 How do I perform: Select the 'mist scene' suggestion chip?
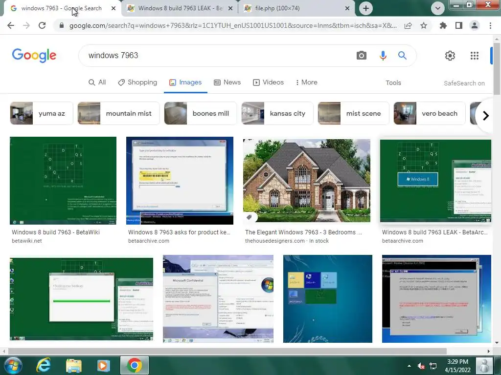coord(353,113)
